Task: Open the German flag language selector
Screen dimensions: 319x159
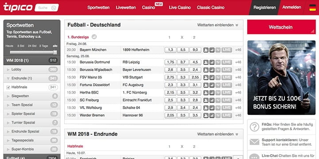Action: coord(312,8)
